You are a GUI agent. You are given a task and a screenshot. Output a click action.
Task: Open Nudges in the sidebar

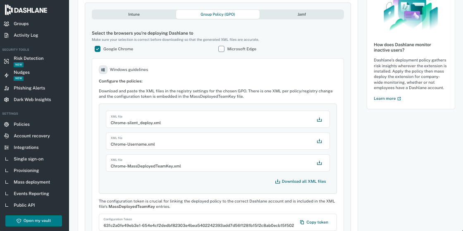pos(21,73)
